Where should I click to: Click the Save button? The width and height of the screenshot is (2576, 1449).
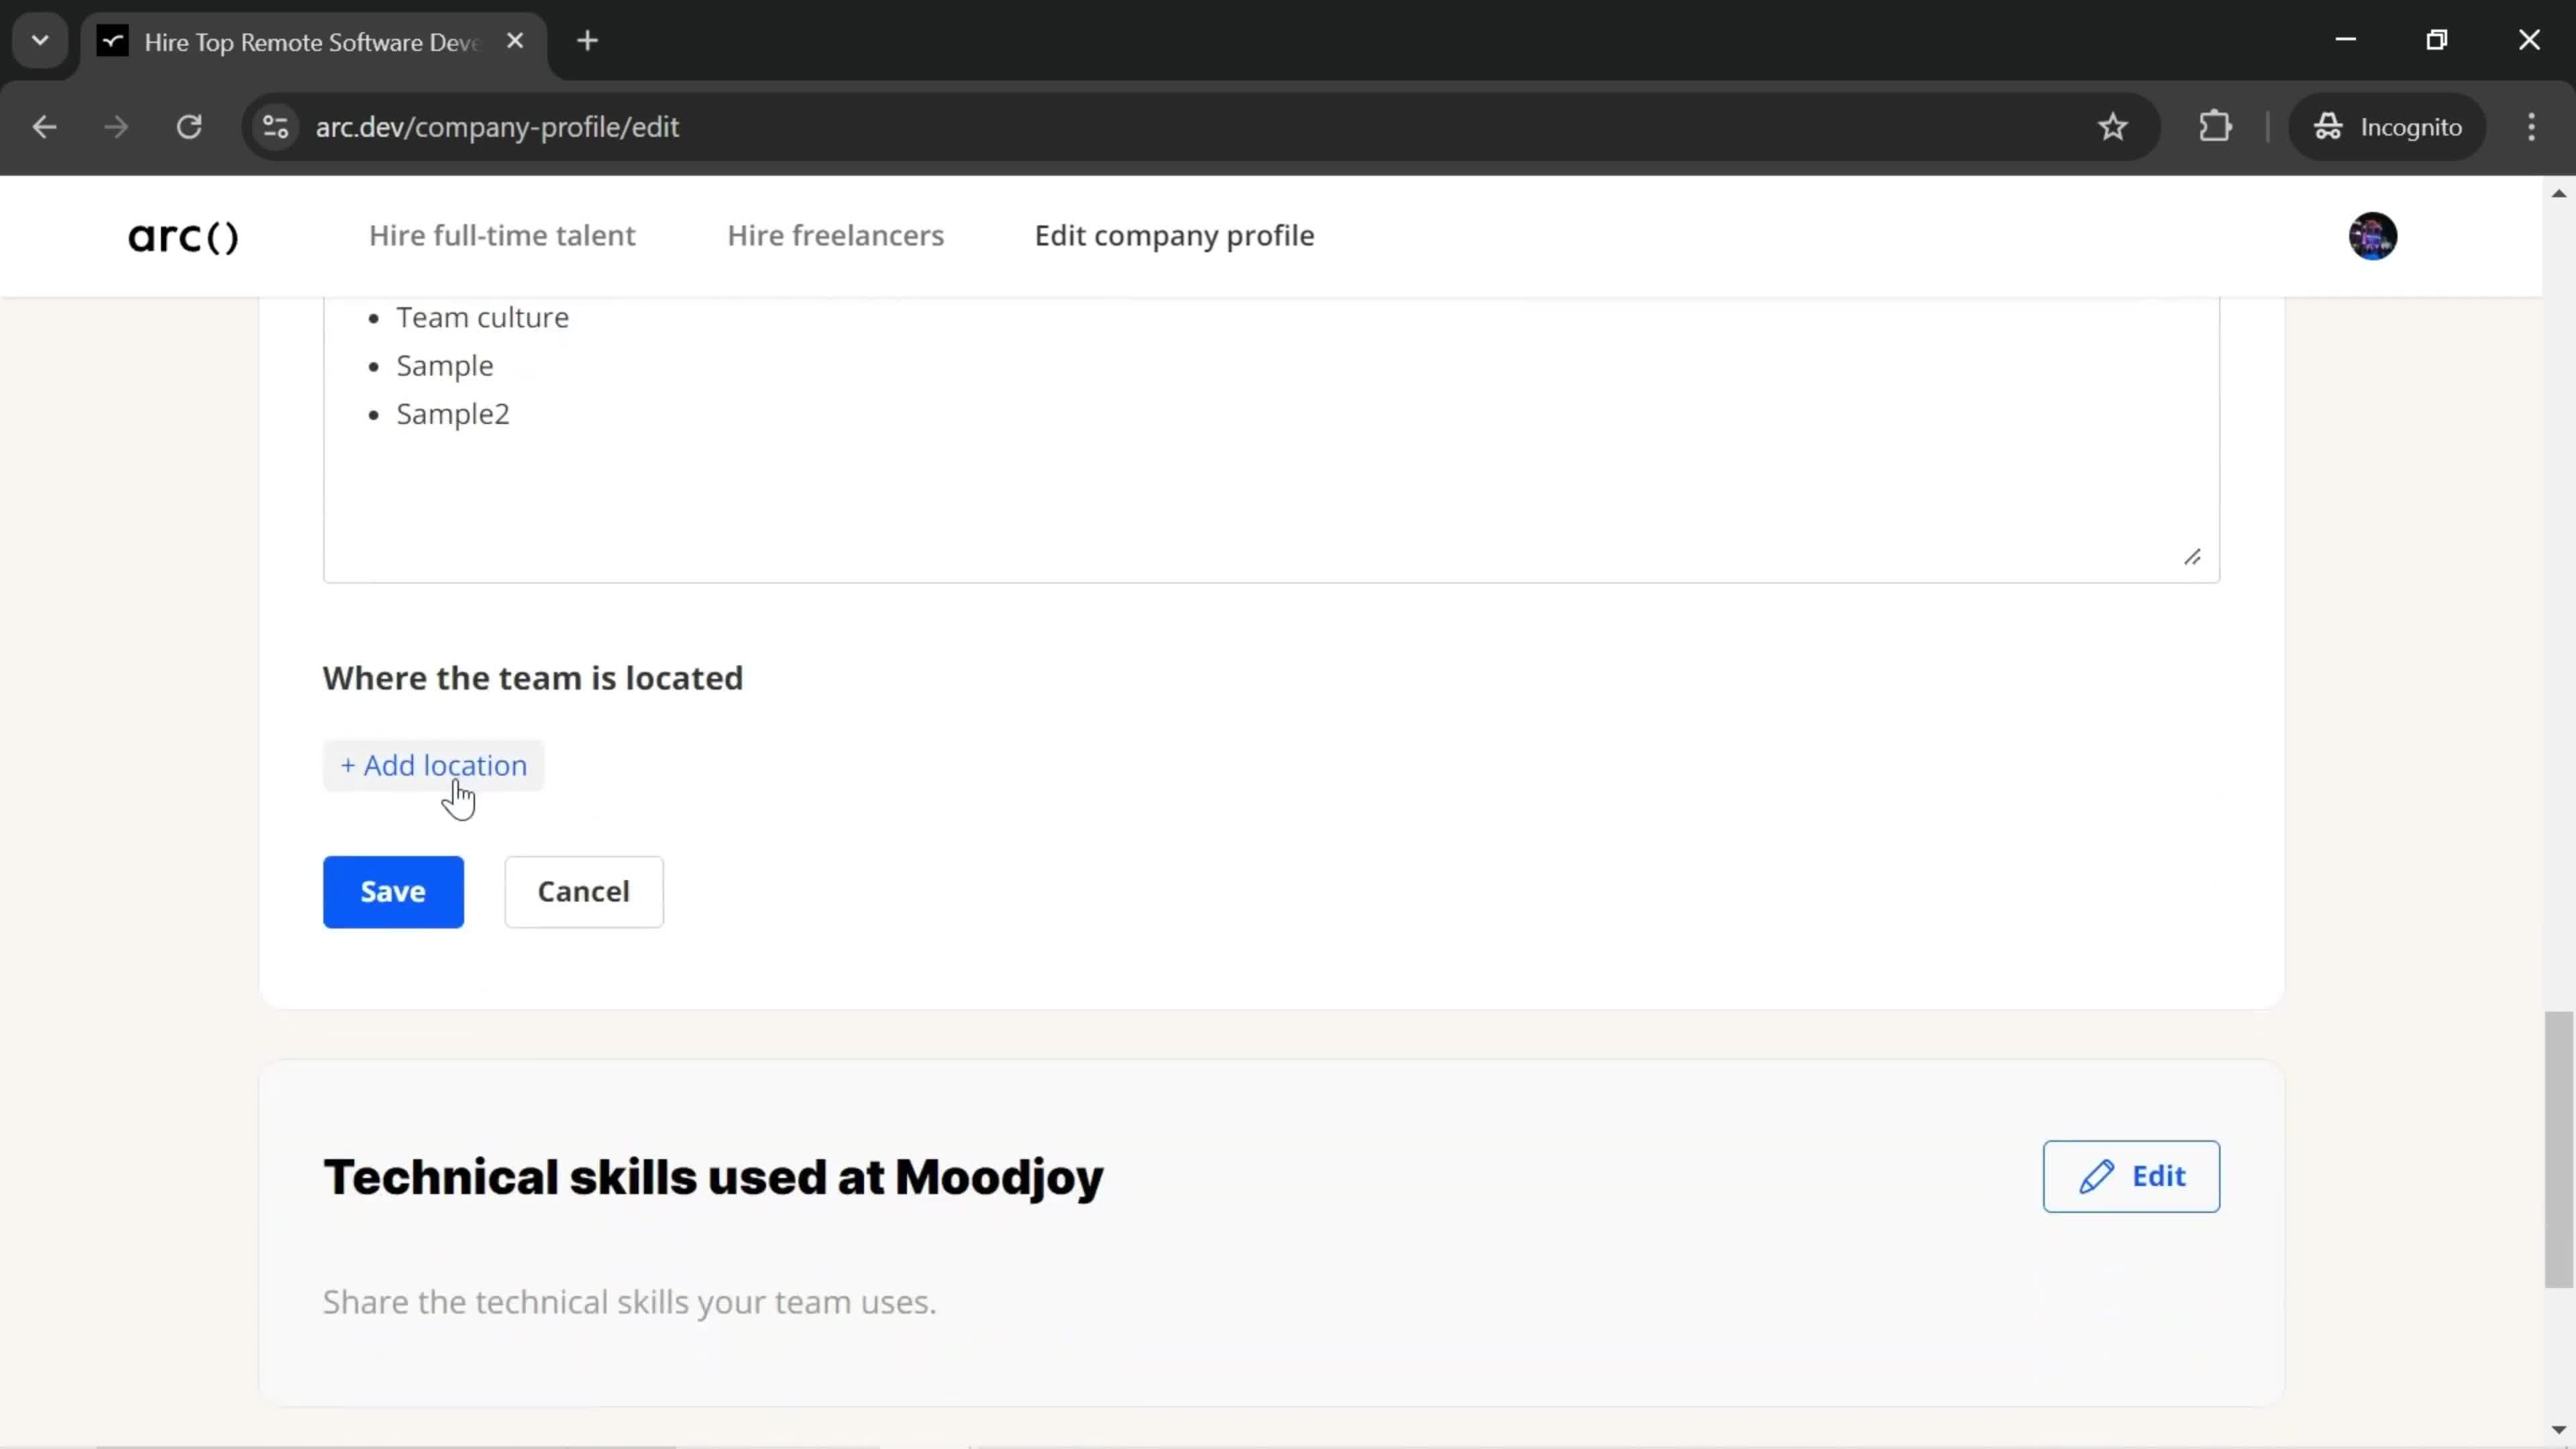click(392, 892)
